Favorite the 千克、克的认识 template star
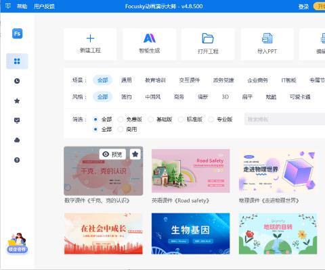Viewport: 325px width, 270px height. pos(135,154)
